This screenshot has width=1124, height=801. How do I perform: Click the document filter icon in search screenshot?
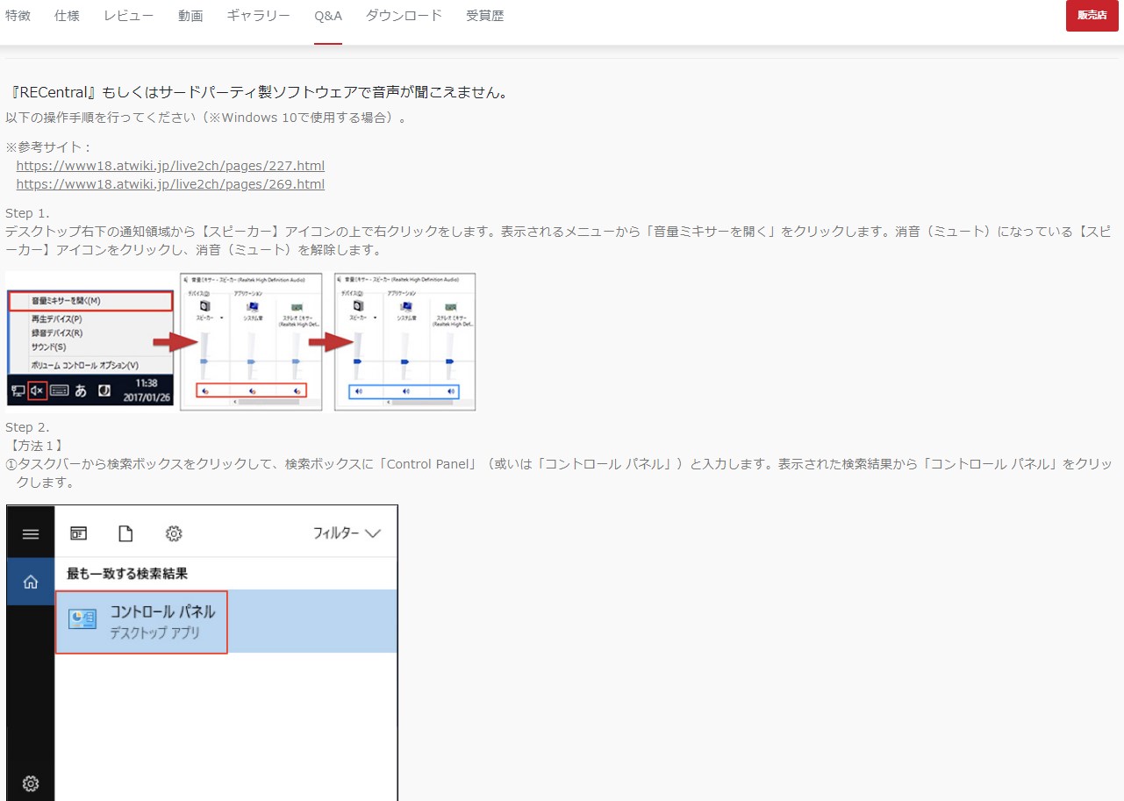[125, 533]
